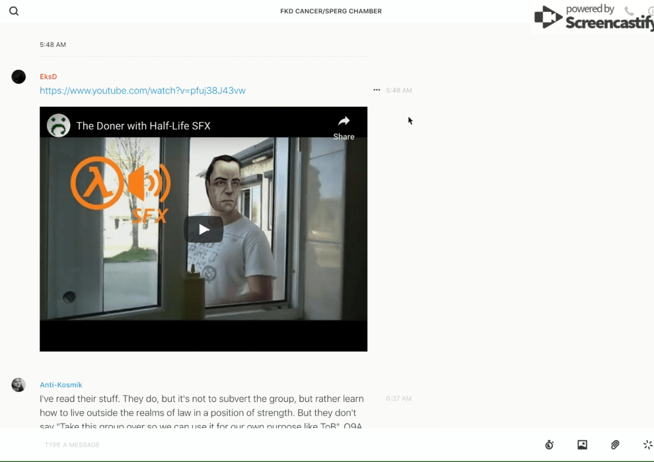
Task: Open message options three-dot menu
Action: tap(377, 90)
